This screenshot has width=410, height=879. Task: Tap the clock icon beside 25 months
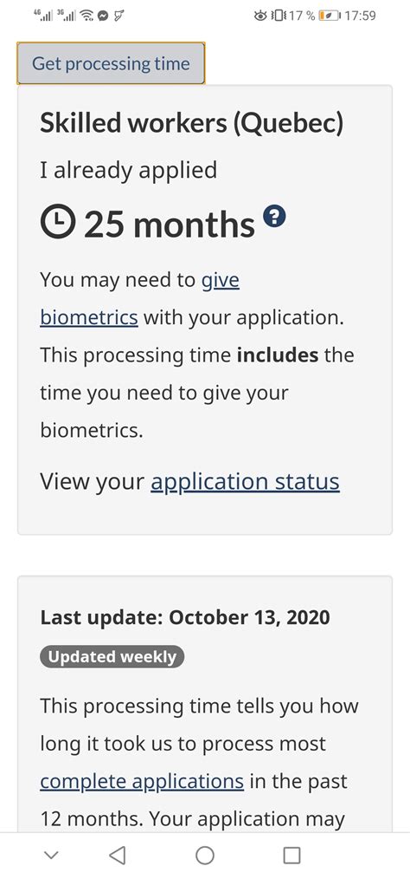pos(58,223)
